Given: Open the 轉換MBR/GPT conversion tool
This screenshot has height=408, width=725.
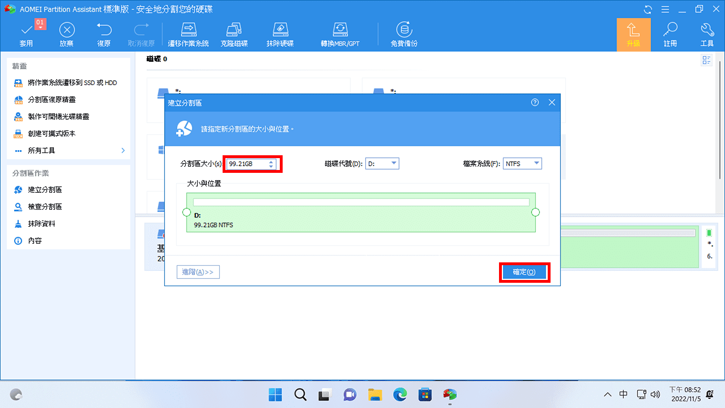Looking at the screenshot, I should [x=340, y=34].
